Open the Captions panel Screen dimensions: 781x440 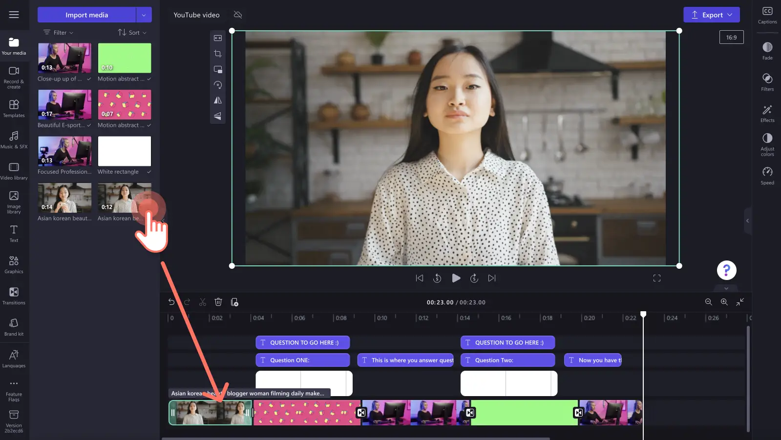coord(767,15)
